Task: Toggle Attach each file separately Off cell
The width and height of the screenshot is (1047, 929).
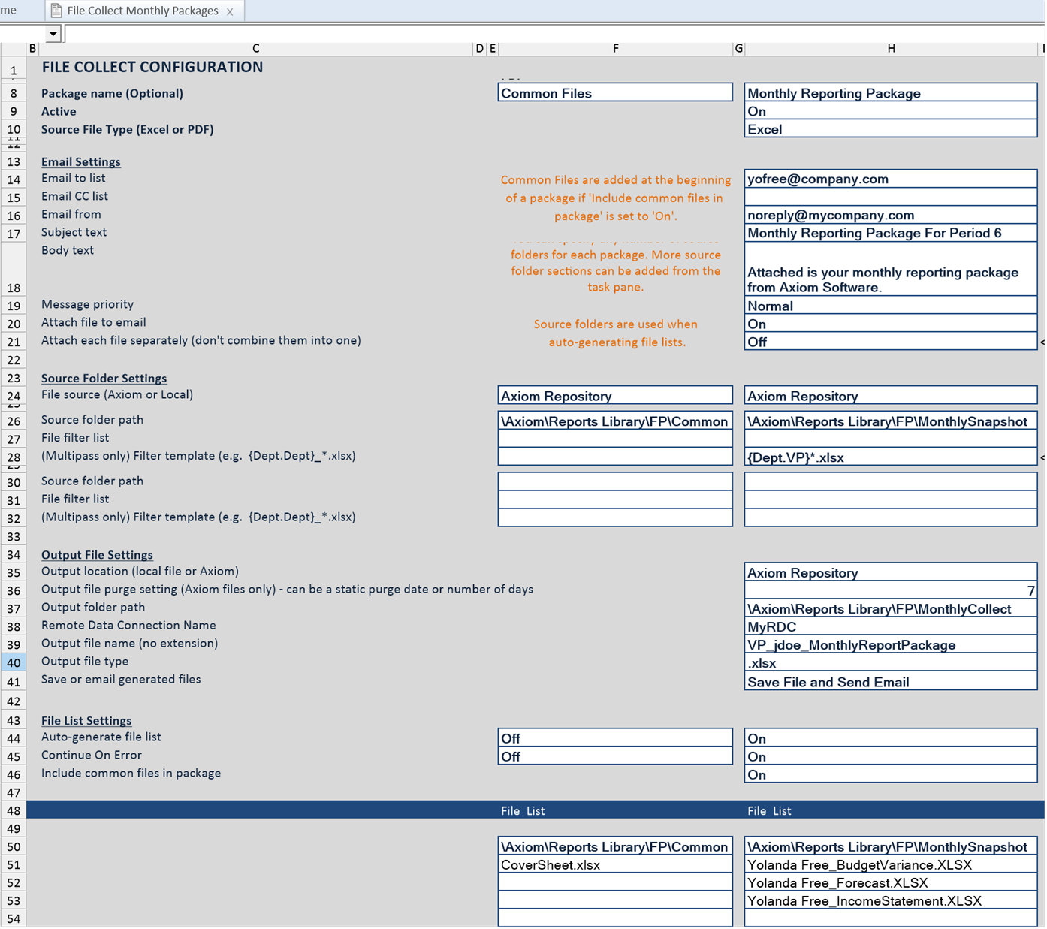Action: 890,342
